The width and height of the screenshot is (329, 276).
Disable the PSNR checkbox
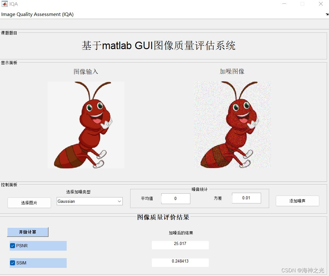12,246
